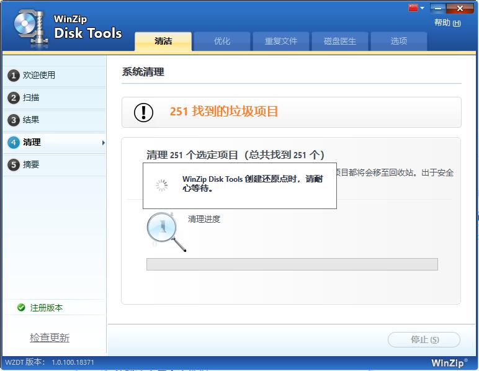Minimize the Disk Tools window

point(438,9)
